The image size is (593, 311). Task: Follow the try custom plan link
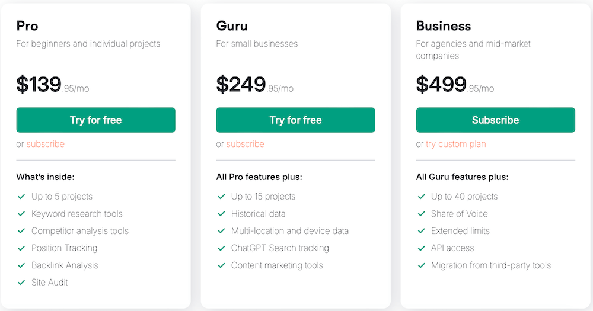coord(455,144)
